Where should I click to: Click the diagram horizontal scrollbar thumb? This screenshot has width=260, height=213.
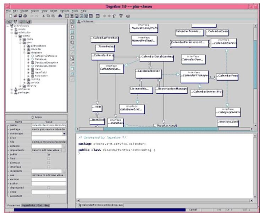[x=161, y=129]
